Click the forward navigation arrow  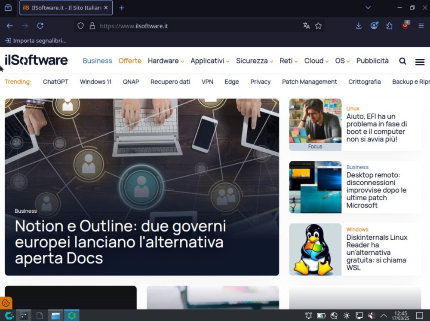(25, 26)
